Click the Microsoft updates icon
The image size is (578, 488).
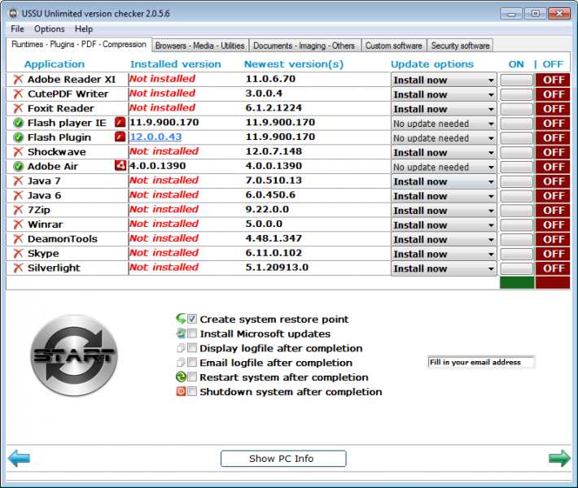[x=181, y=333]
